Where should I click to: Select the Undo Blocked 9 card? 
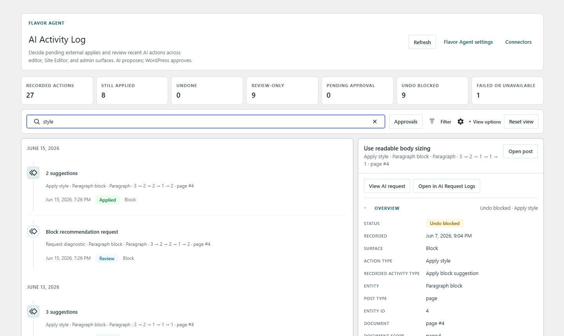[432, 91]
